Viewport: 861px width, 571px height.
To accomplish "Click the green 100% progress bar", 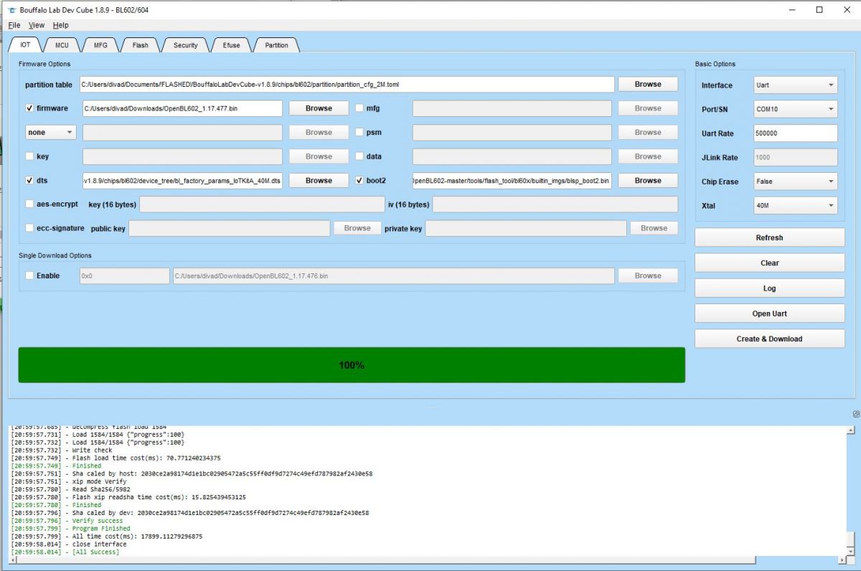I will pos(352,365).
